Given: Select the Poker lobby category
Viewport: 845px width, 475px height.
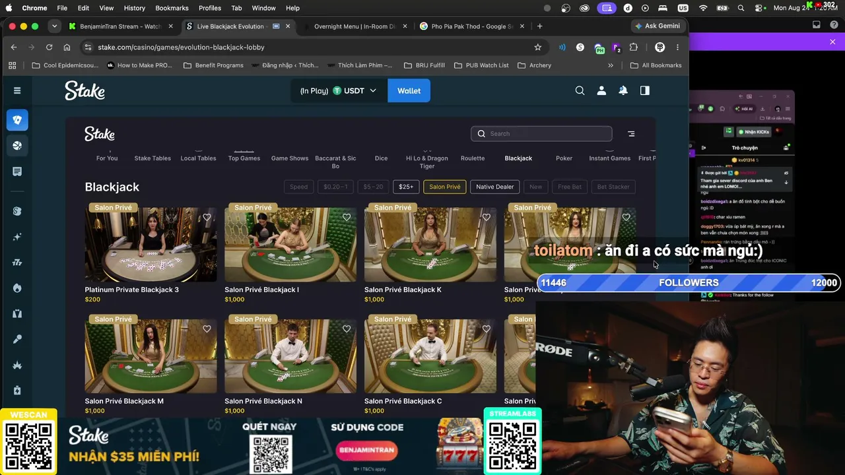Looking at the screenshot, I should point(564,158).
